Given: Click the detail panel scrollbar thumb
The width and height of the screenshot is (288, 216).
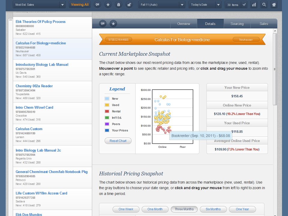Looking at the screenshot, I should click(275, 69).
